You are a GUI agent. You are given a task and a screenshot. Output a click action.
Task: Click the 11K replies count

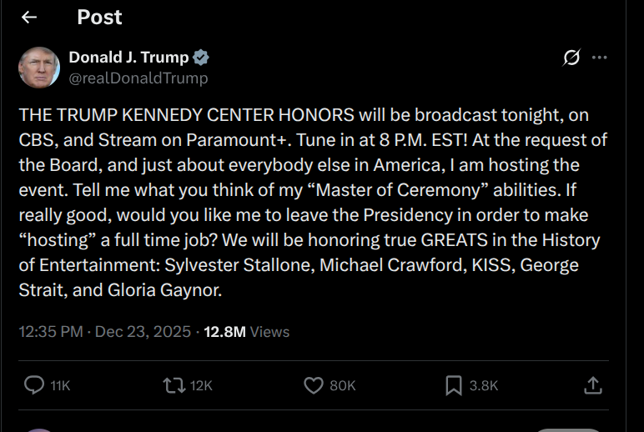(x=60, y=385)
